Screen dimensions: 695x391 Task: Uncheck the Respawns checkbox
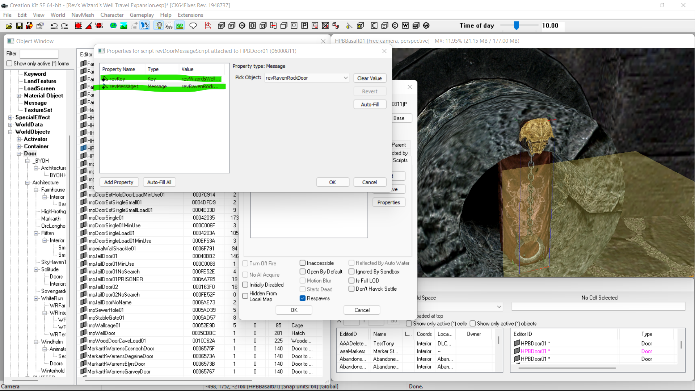pos(303,298)
